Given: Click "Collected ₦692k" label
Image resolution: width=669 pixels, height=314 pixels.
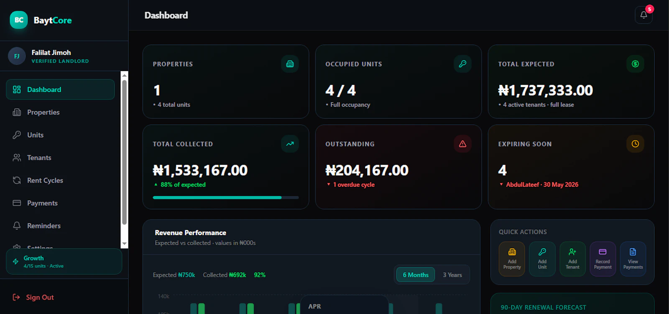Looking at the screenshot, I should click(225, 275).
